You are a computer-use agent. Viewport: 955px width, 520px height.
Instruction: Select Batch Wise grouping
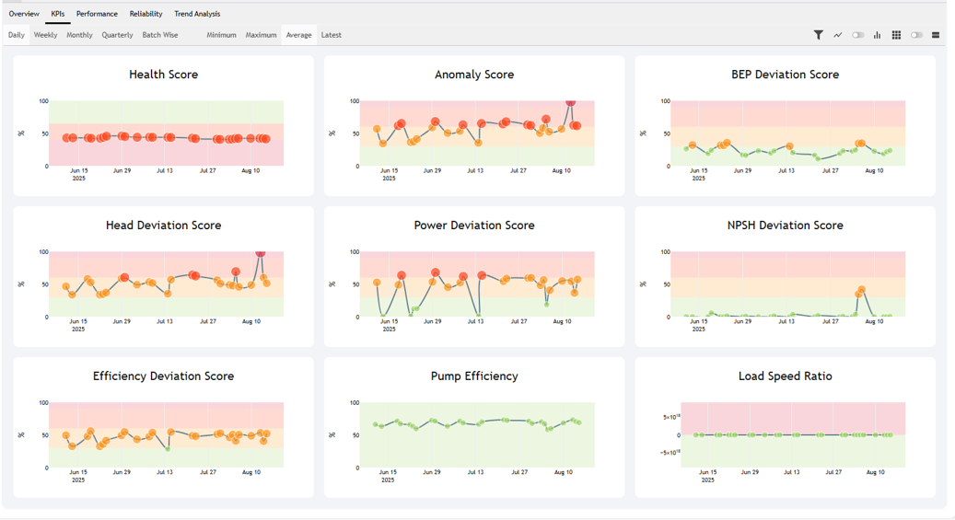click(160, 35)
